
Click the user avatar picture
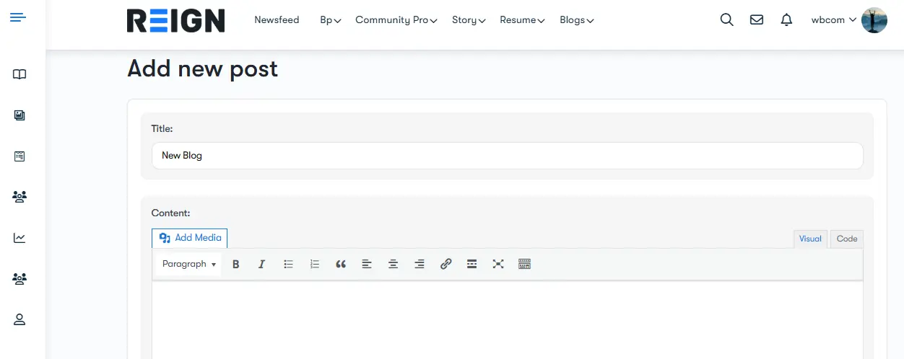[874, 20]
